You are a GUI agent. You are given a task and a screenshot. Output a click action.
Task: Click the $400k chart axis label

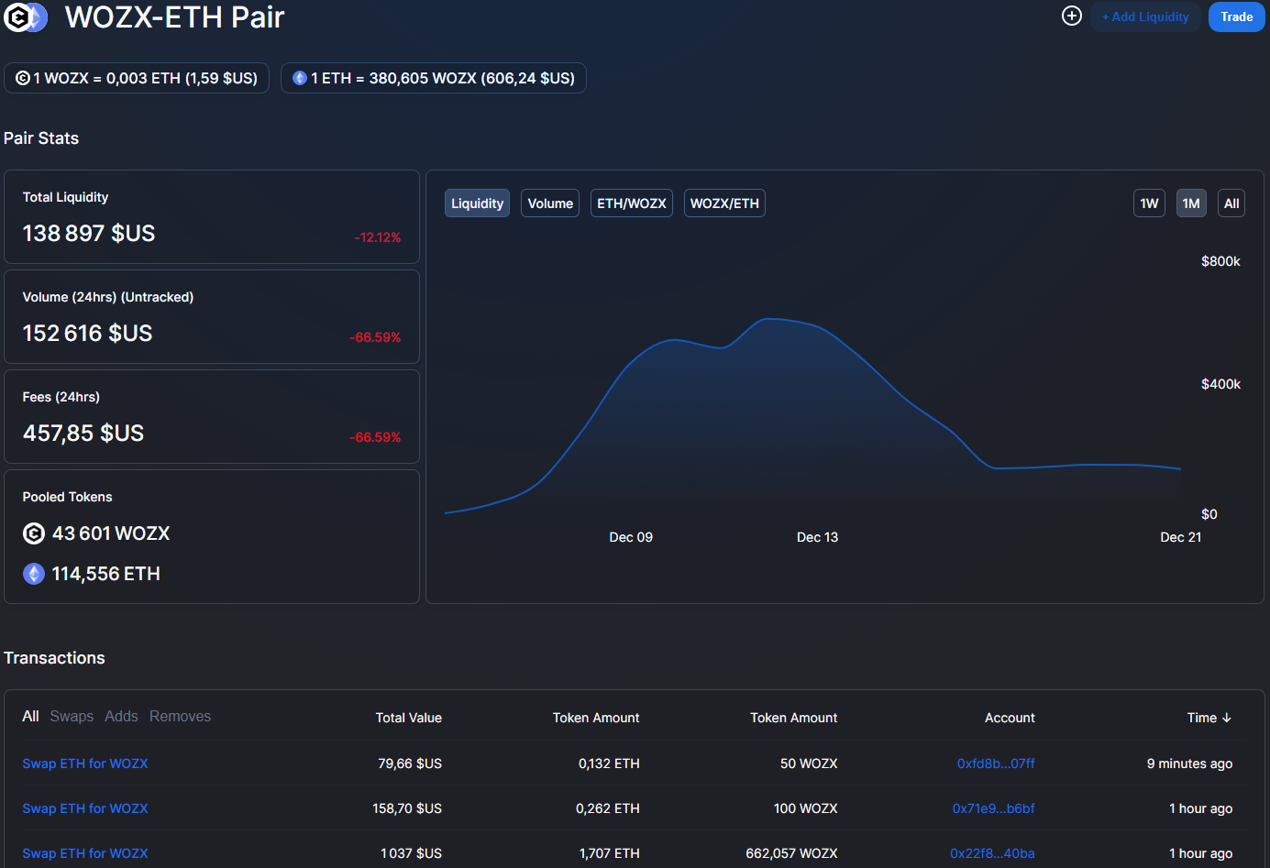tap(1220, 384)
